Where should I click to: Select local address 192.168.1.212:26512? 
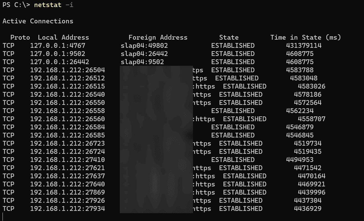pyautogui.click(x=68, y=78)
